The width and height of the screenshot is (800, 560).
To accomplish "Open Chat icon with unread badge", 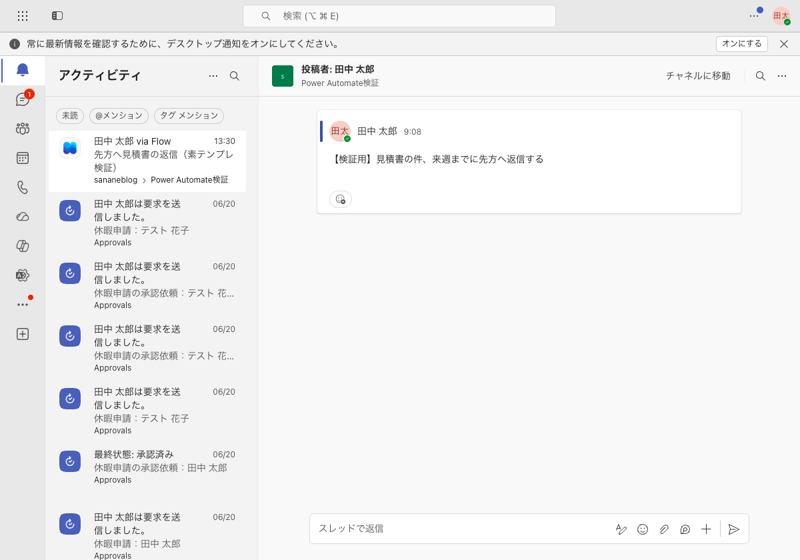I will click(23, 99).
